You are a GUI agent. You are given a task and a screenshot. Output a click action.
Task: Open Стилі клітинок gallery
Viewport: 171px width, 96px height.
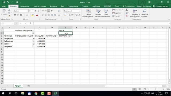[x=106, y=13]
